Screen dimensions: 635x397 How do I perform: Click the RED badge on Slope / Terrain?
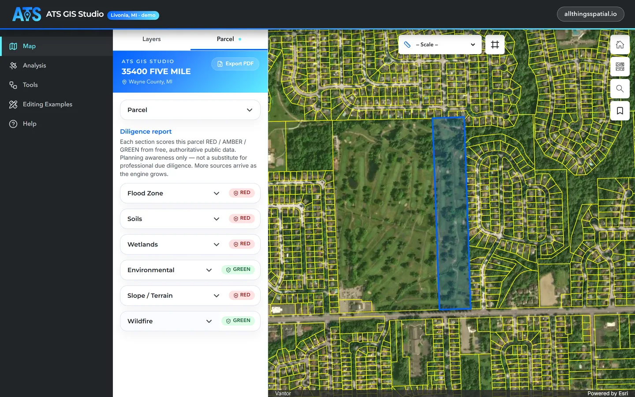(242, 295)
